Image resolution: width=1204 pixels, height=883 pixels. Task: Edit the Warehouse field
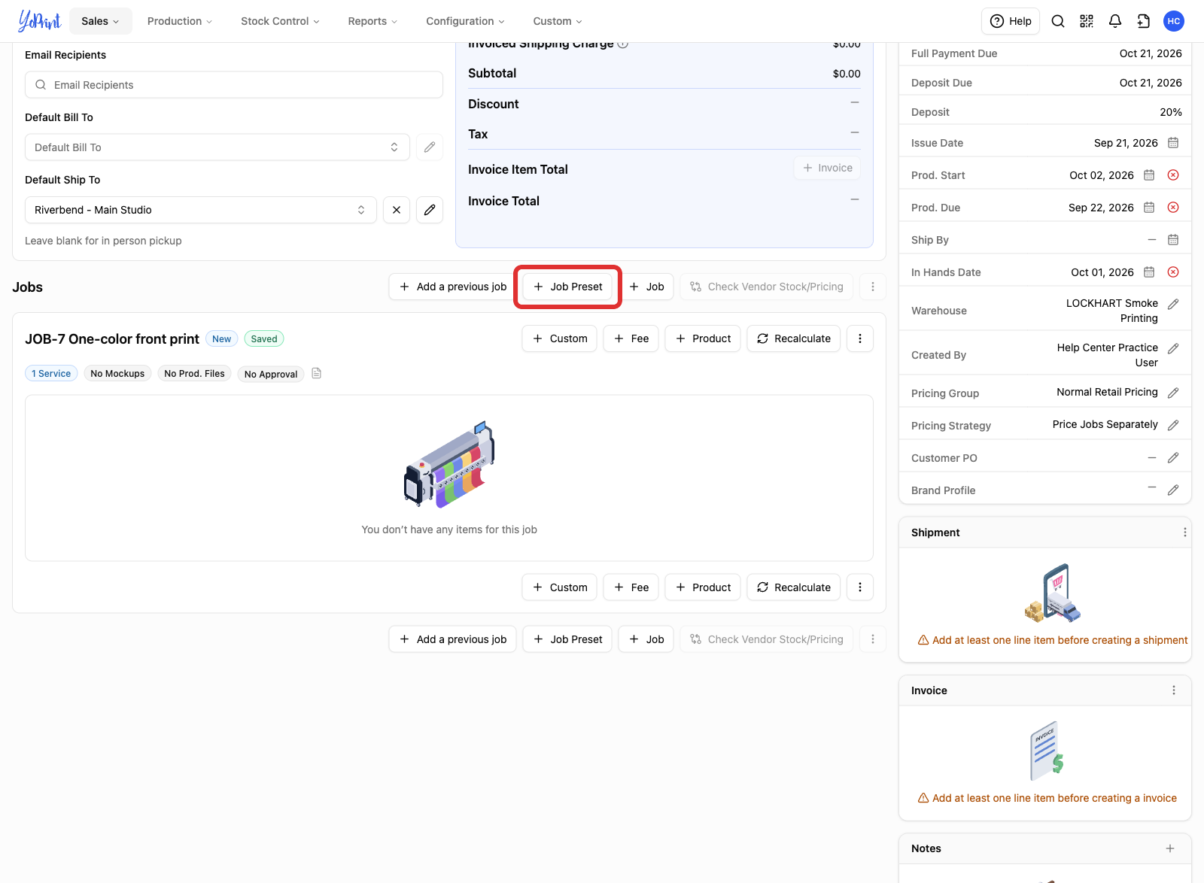[x=1172, y=305]
